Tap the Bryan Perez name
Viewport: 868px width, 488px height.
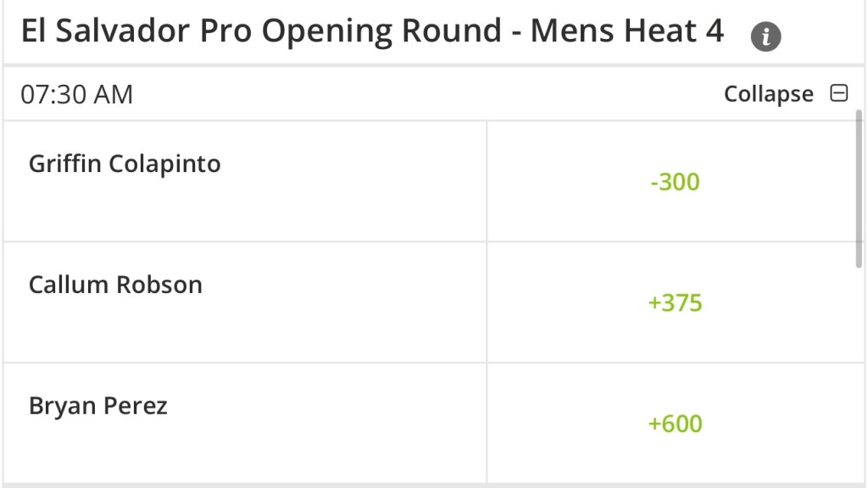(x=98, y=406)
